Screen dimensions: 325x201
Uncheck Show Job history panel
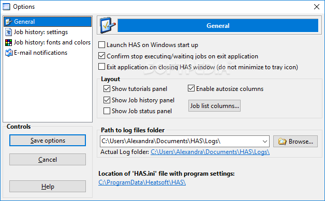(x=107, y=100)
